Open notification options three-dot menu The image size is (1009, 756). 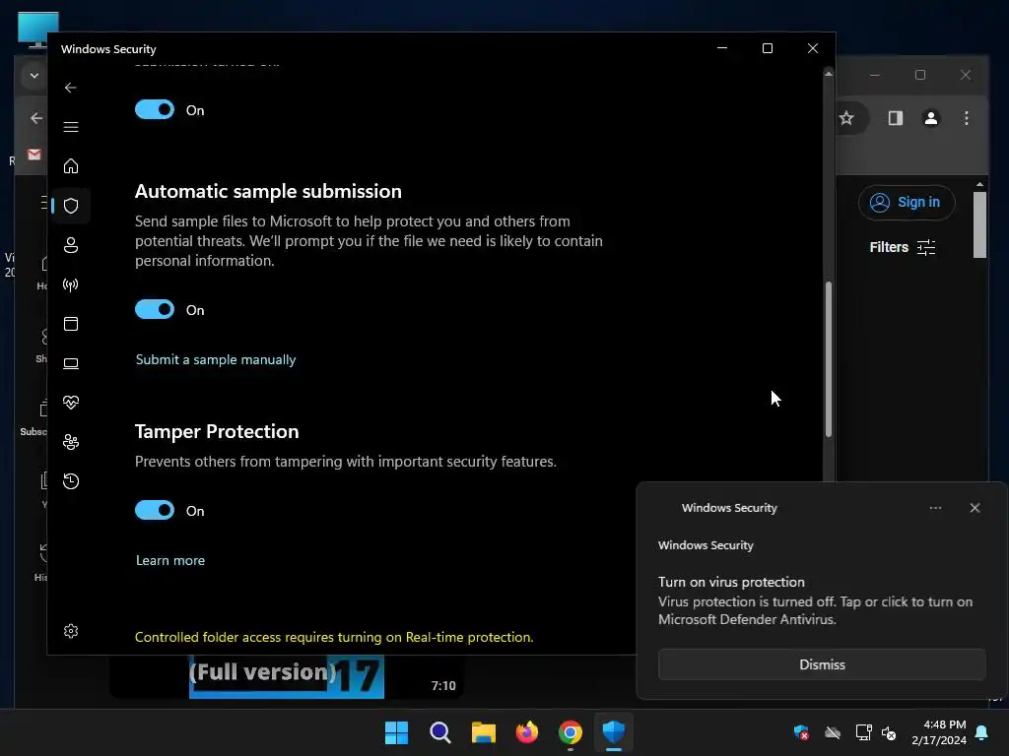click(x=936, y=508)
